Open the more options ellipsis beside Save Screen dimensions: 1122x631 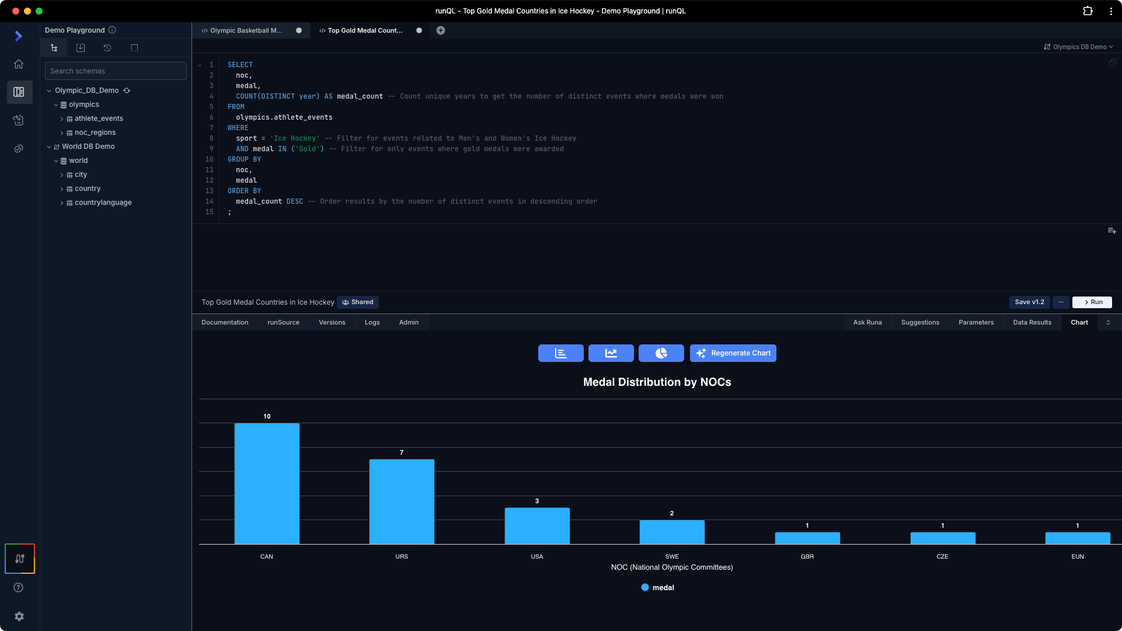(1061, 302)
